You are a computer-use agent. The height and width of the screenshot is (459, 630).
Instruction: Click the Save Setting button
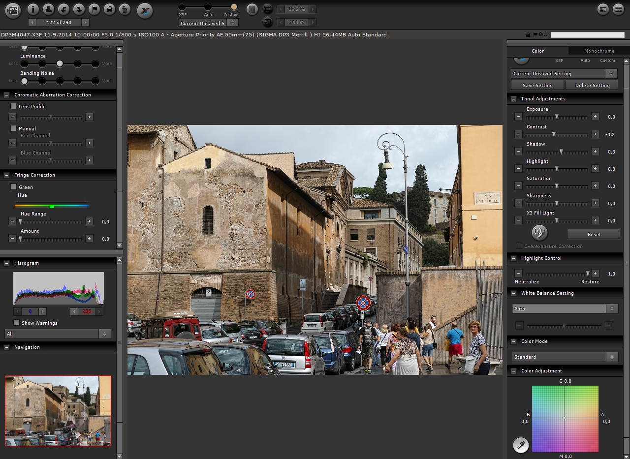537,86
